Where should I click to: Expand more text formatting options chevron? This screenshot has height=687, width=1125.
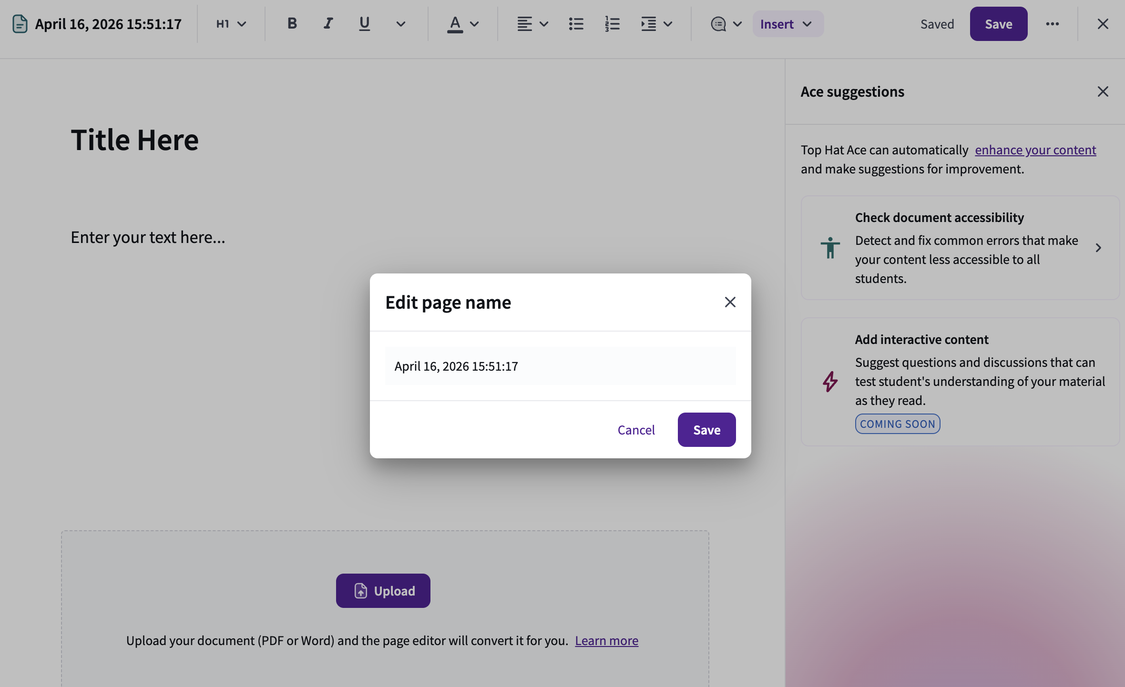point(401,24)
